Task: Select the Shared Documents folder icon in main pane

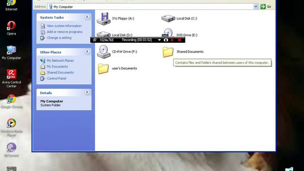Action: (x=168, y=52)
